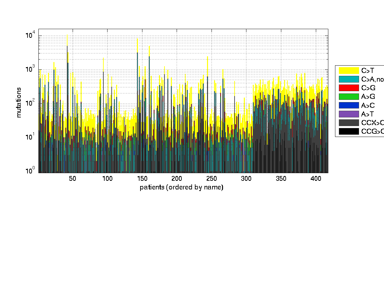
Task: Select the teal C>A legend swatch
Action: coord(348,79)
